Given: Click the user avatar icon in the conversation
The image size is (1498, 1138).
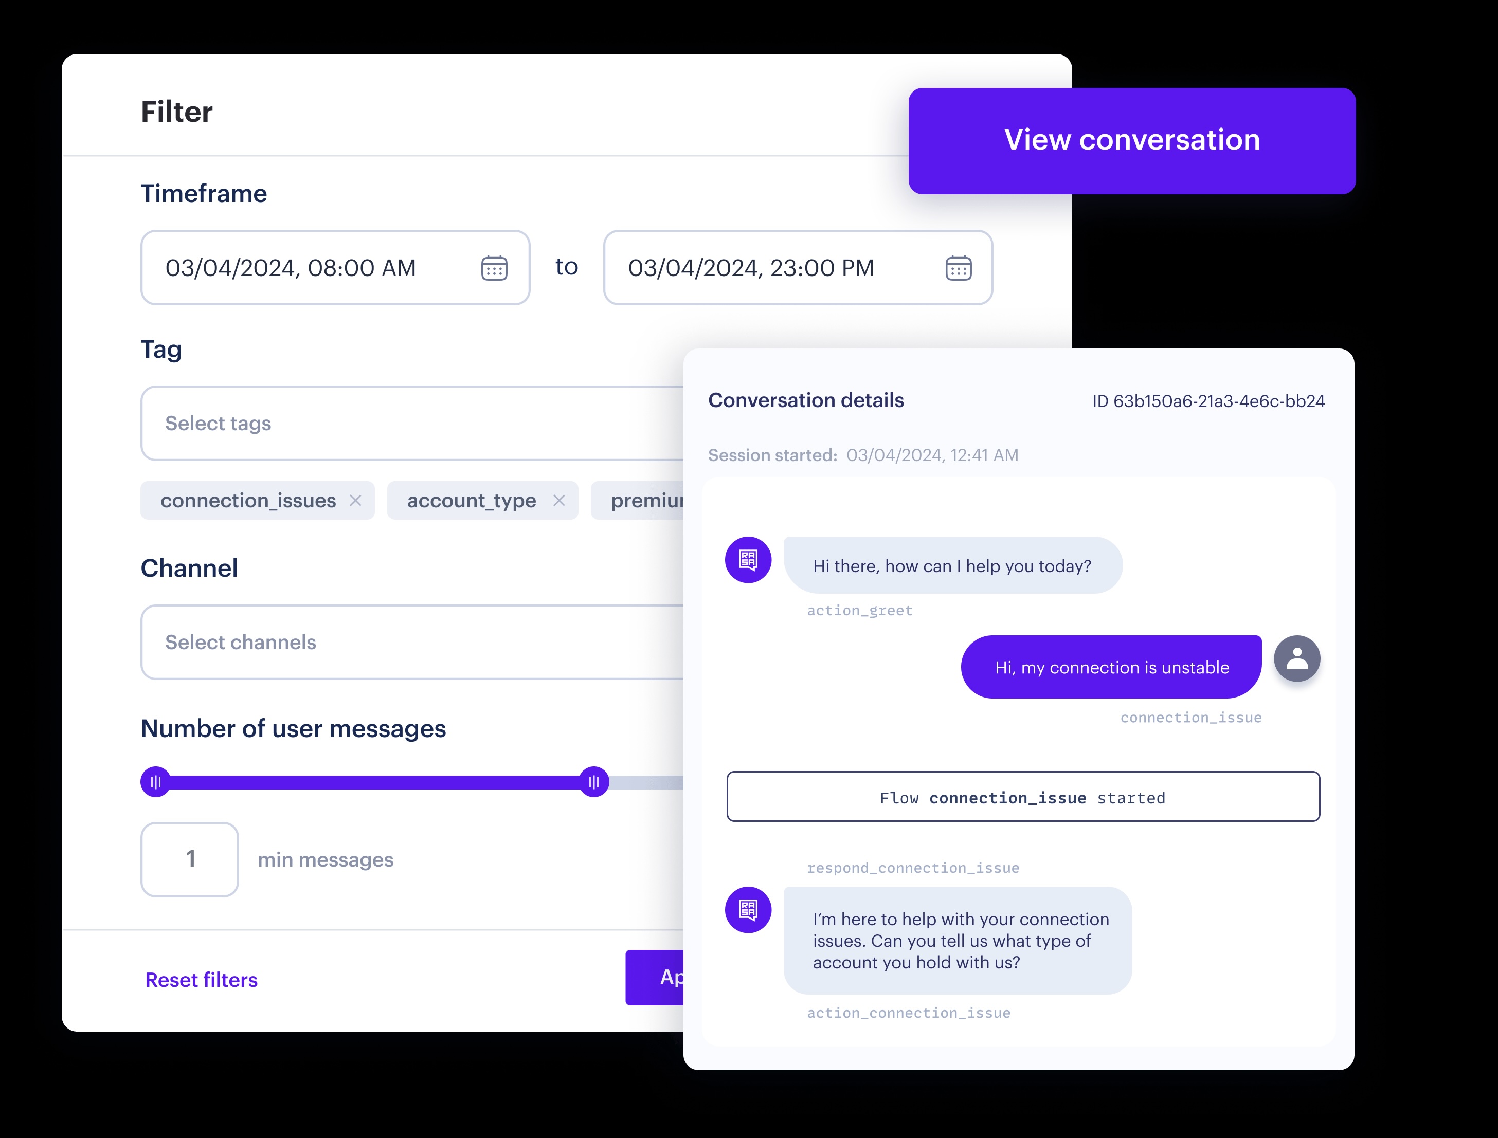Looking at the screenshot, I should pos(1297,658).
